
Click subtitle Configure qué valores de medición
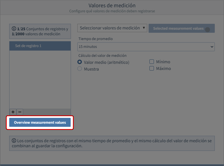112,11
